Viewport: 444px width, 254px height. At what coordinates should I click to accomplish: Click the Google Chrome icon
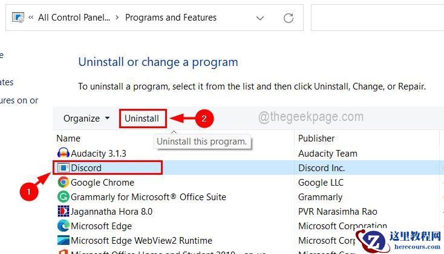click(63, 182)
